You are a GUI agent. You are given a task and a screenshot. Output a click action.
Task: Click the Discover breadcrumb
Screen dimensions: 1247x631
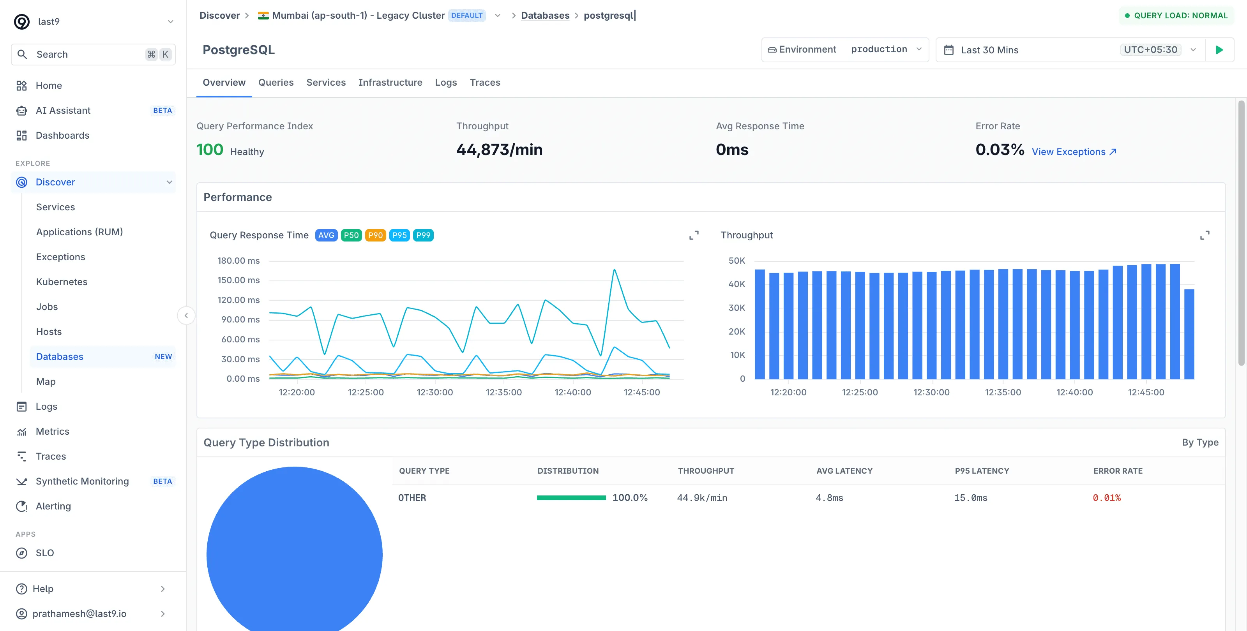pos(219,16)
